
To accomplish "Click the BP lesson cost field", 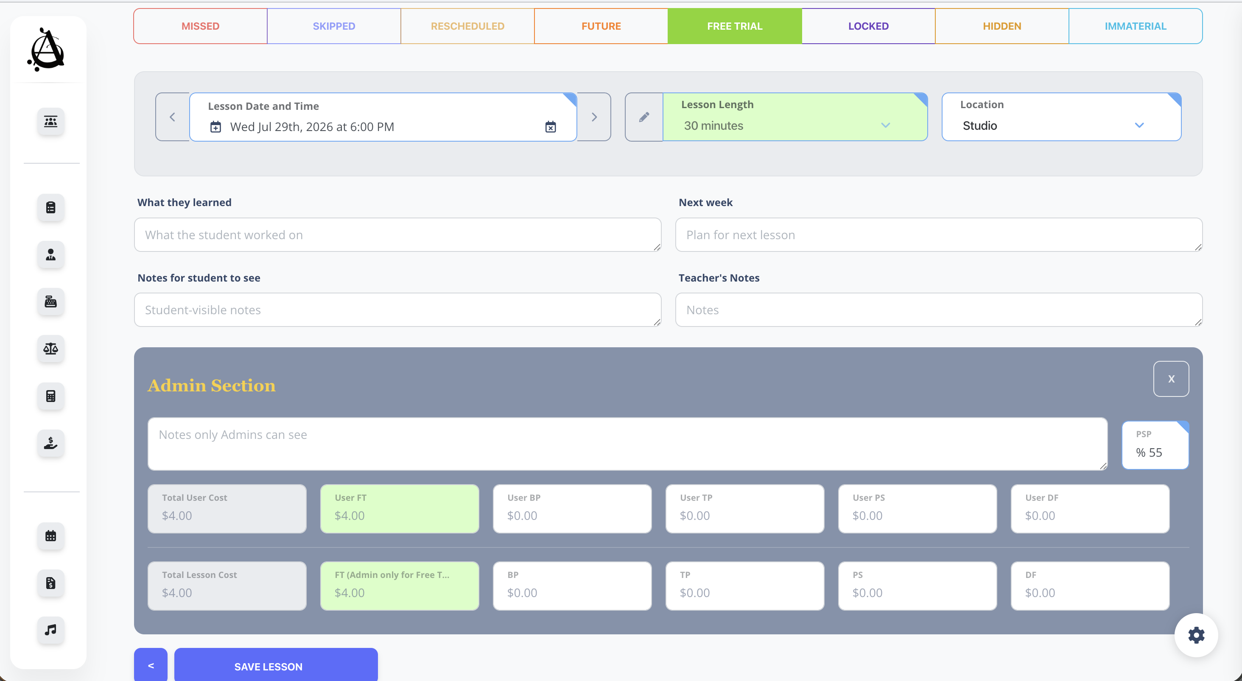I will click(x=572, y=586).
